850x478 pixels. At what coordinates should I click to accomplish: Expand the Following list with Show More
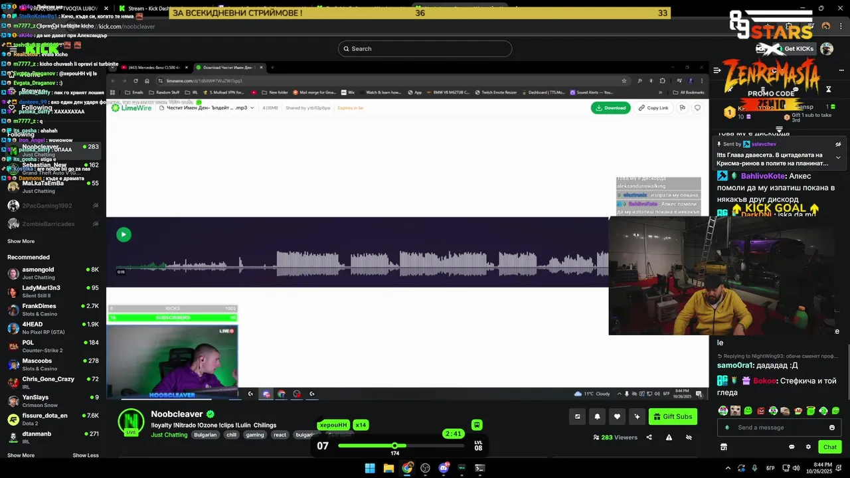tap(21, 241)
